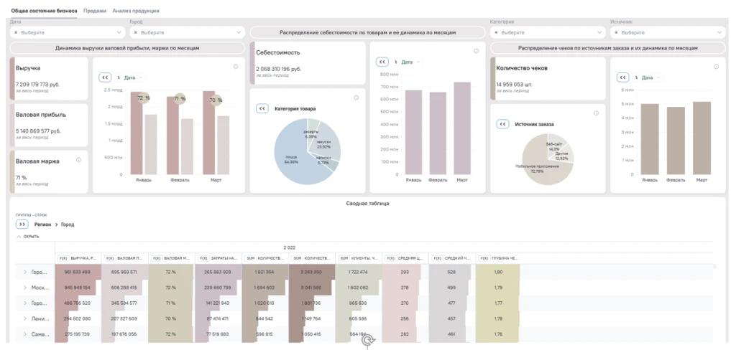The height and width of the screenshot is (350, 736).
Task: Click the forward arrows beside Регион in pivot table
Action: [x=22, y=224]
